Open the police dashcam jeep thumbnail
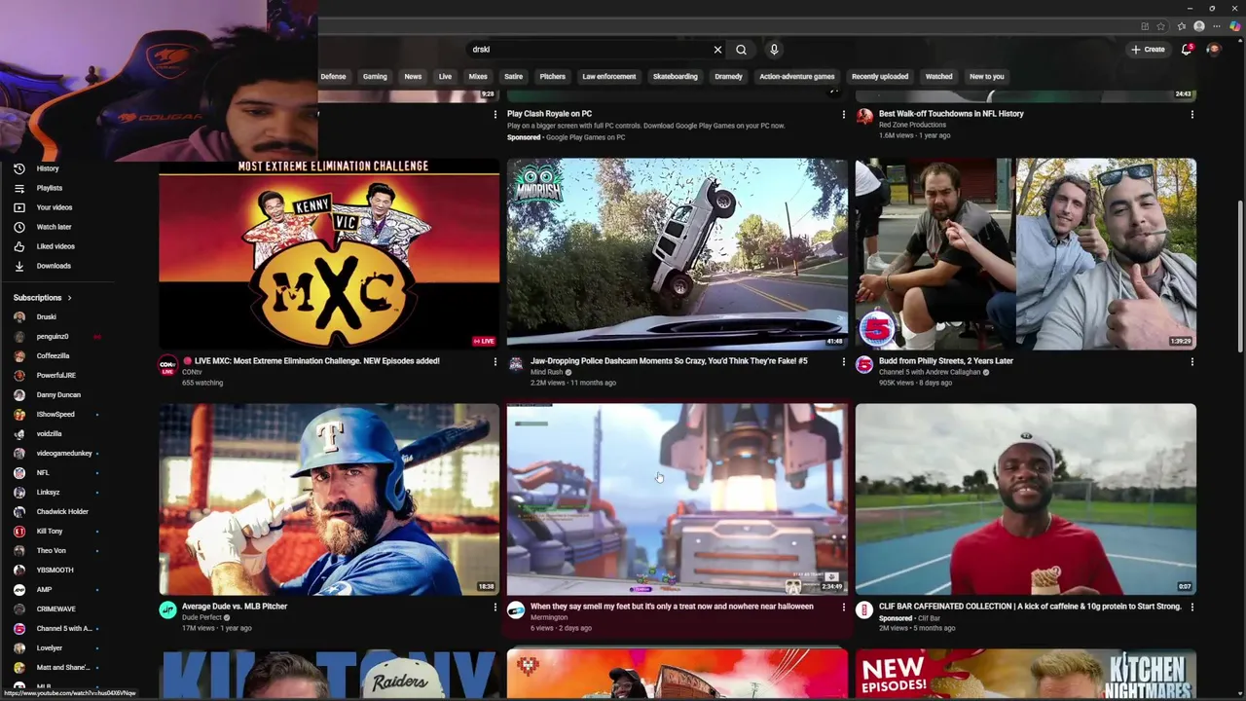 pyautogui.click(x=677, y=253)
